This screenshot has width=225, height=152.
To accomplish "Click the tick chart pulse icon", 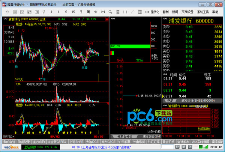I will tap(51, 12).
